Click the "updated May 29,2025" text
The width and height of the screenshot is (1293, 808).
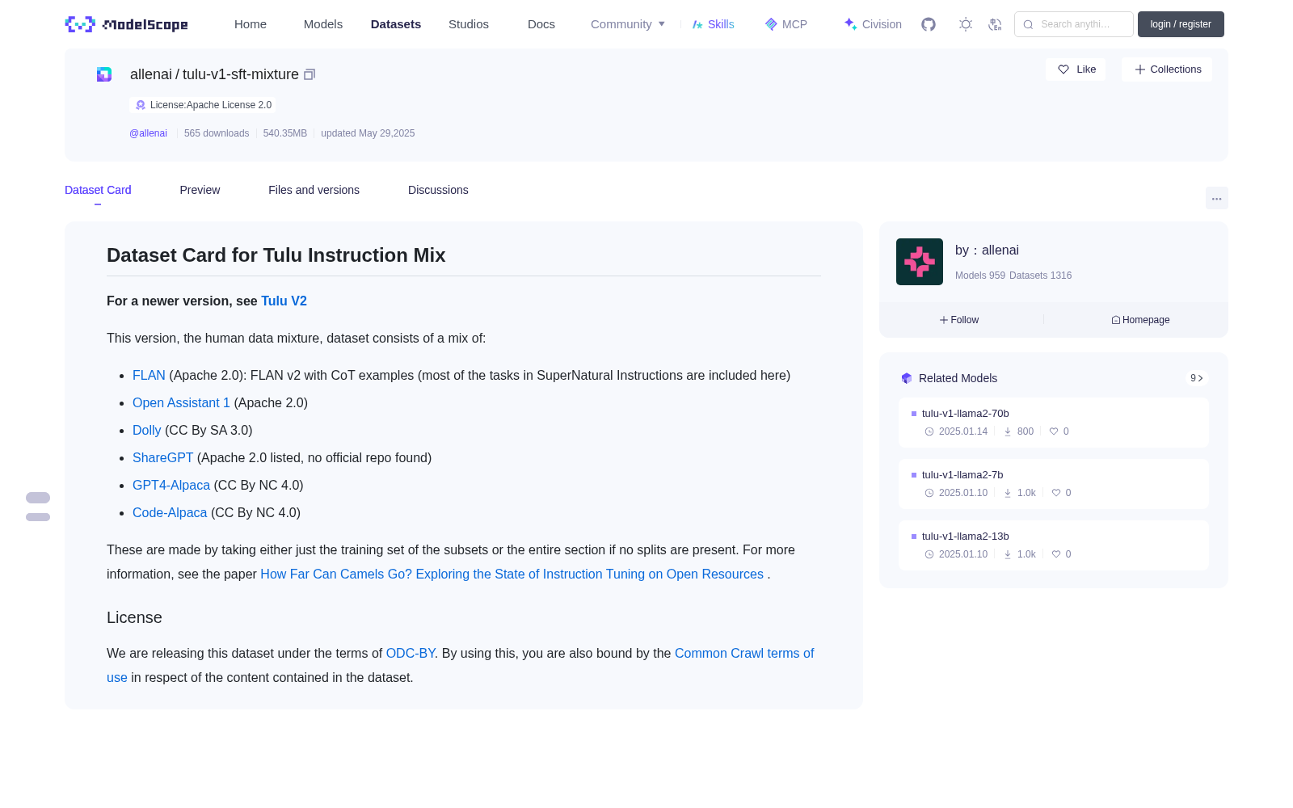point(368,133)
